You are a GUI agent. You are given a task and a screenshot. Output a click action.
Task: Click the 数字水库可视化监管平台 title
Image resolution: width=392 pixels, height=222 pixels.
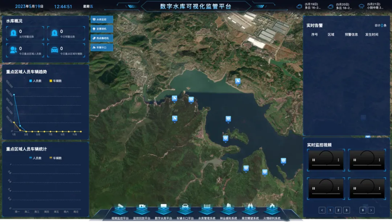click(x=196, y=7)
